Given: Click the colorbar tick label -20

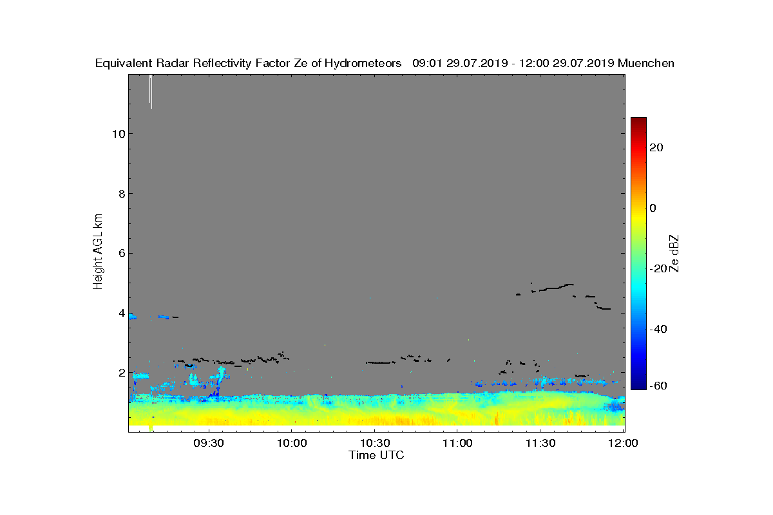Looking at the screenshot, I should coord(657,268).
